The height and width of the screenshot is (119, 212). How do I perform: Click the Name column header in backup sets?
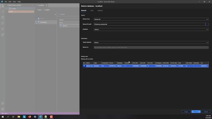(89, 63)
